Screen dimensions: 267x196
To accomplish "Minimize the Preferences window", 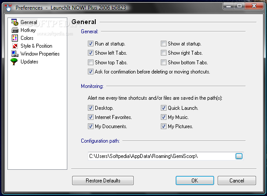I will (x=229, y=6).
